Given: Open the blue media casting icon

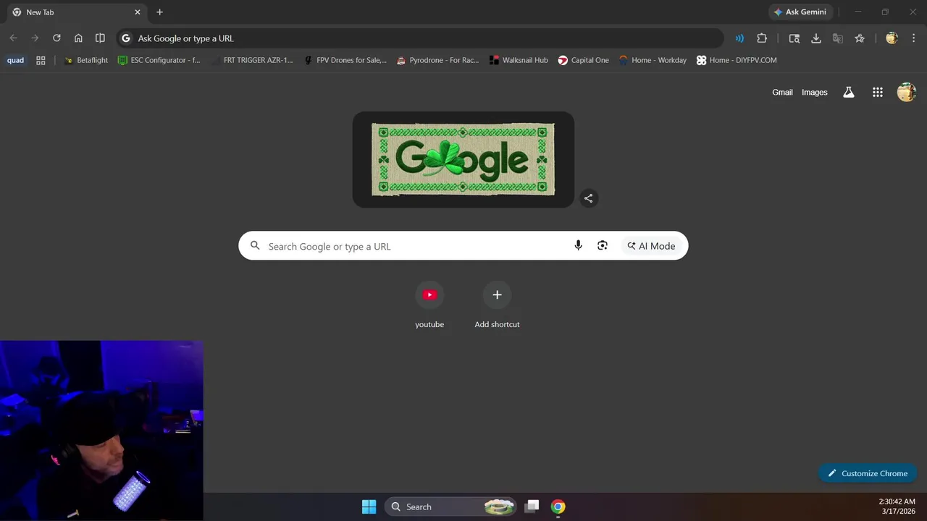Looking at the screenshot, I should pos(739,38).
